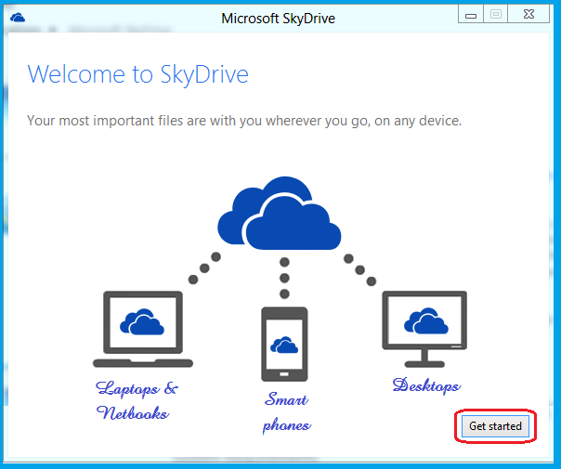Click the smartphone device icon
The width and height of the screenshot is (561, 469).
click(x=284, y=345)
